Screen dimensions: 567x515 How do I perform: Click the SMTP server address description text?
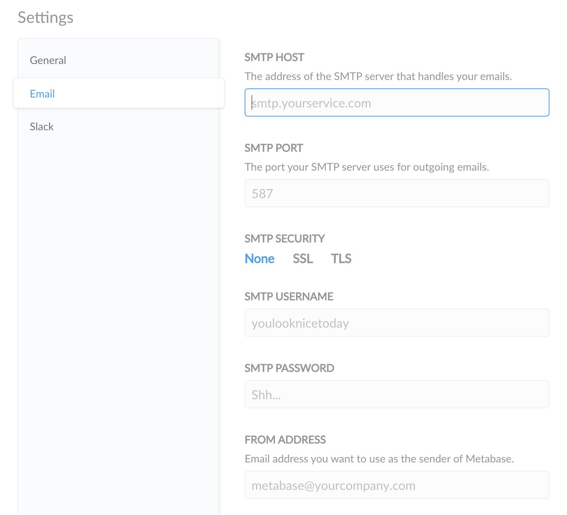378,76
